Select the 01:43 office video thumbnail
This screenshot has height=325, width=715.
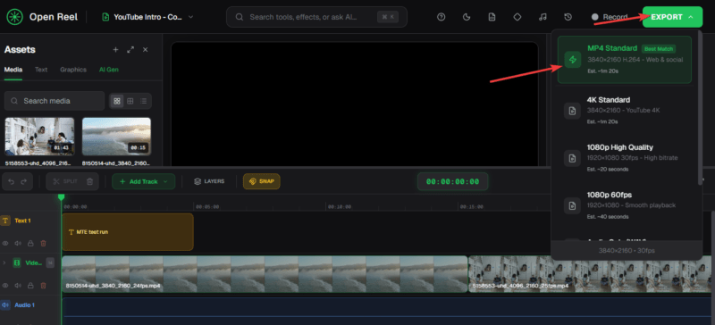(x=39, y=137)
